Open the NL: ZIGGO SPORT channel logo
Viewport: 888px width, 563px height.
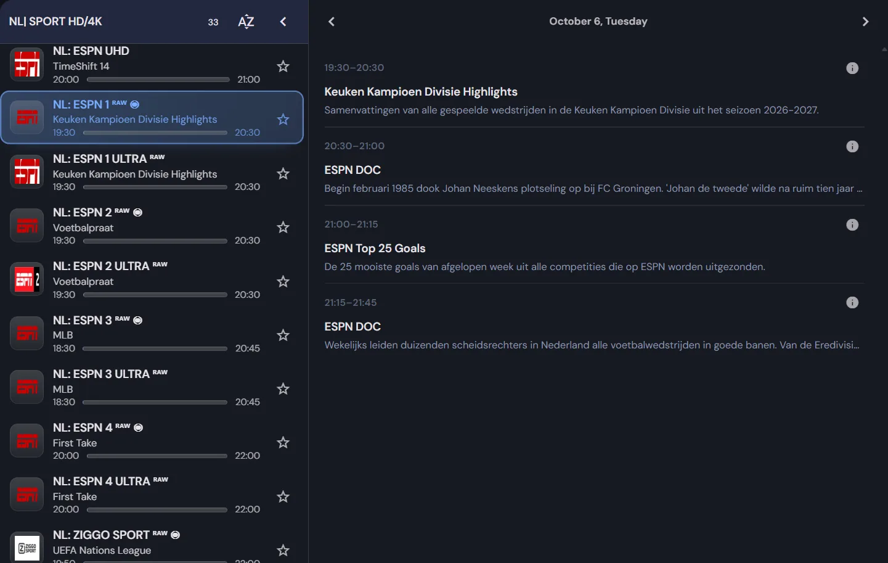tap(27, 548)
